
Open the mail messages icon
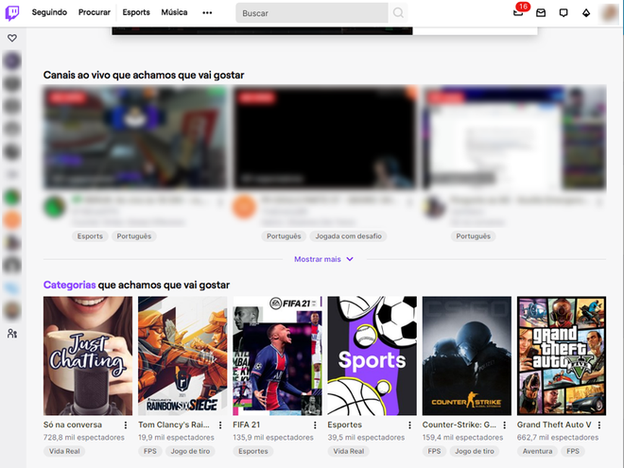pyautogui.click(x=541, y=12)
